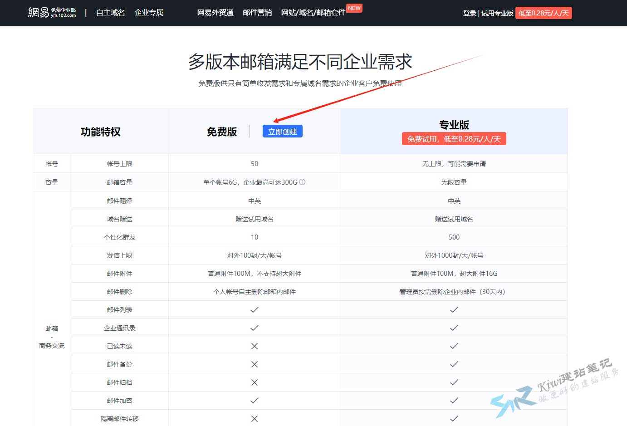Open 邮件营销 in top navigation
This screenshot has width=627, height=426.
[x=257, y=13]
